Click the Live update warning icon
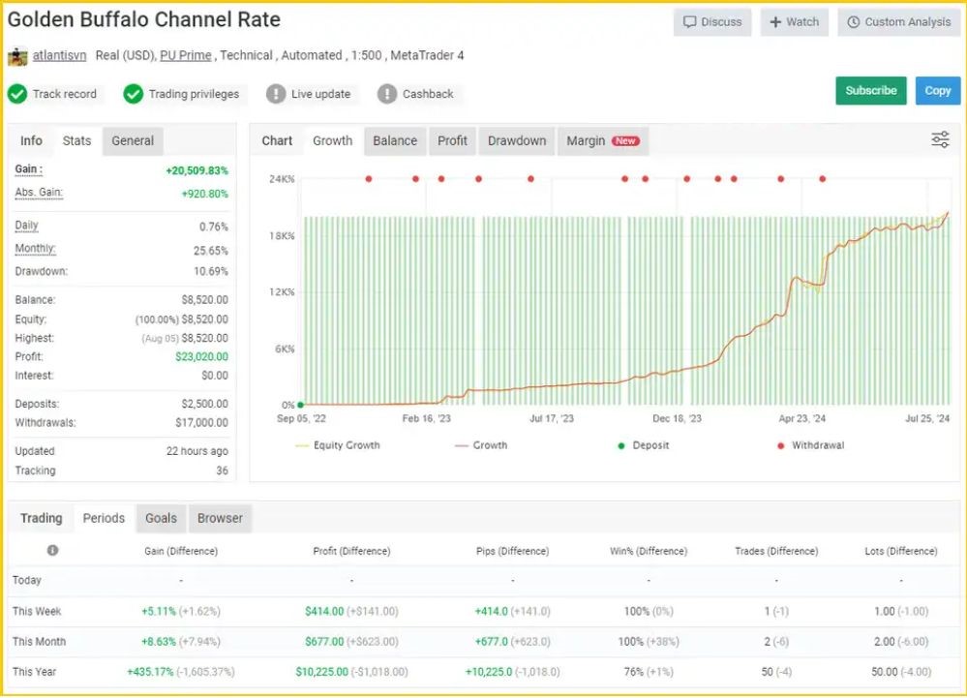The image size is (967, 698). [x=276, y=94]
